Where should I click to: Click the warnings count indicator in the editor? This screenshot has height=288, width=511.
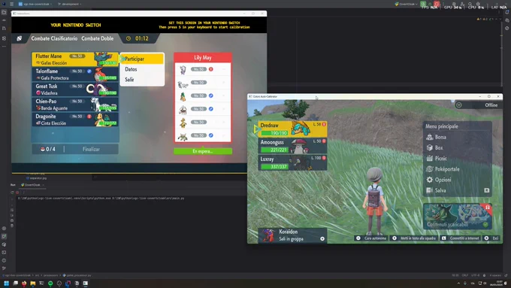[x=485, y=19]
